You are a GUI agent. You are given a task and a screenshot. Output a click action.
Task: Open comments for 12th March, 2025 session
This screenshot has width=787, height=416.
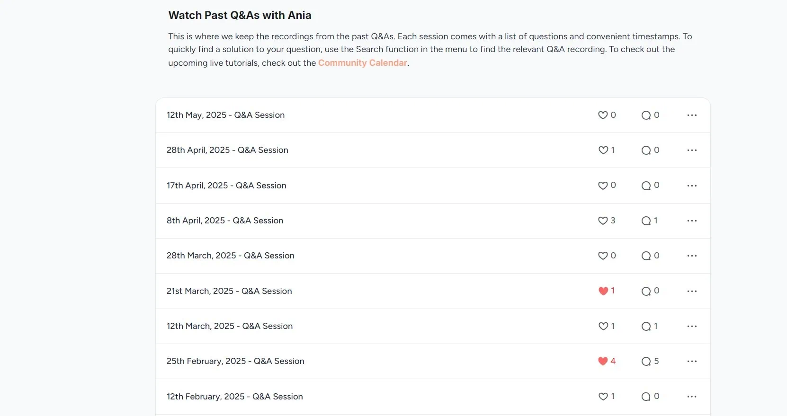tap(646, 326)
